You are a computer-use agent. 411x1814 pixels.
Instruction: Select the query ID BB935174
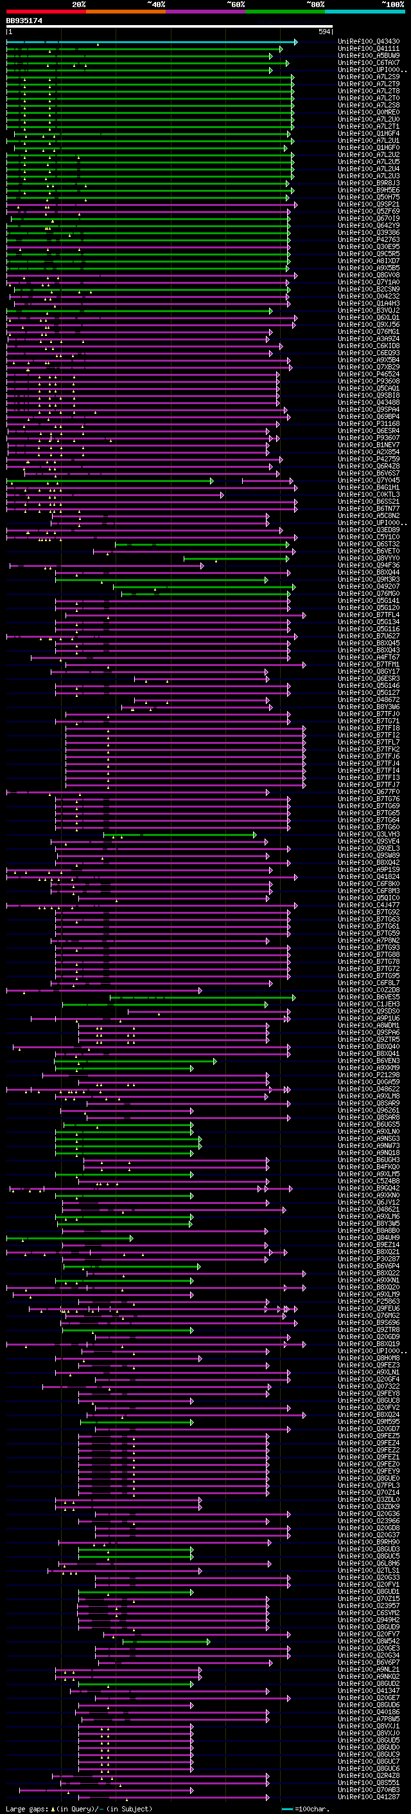point(24,21)
